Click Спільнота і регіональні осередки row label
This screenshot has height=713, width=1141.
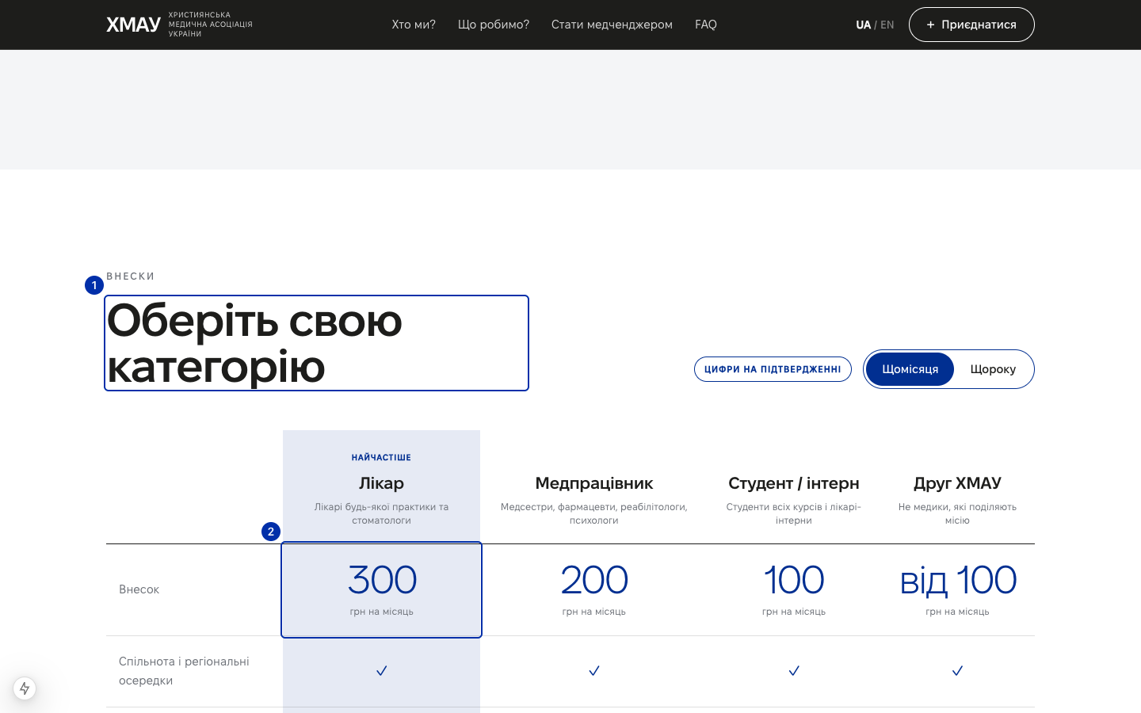(x=184, y=671)
